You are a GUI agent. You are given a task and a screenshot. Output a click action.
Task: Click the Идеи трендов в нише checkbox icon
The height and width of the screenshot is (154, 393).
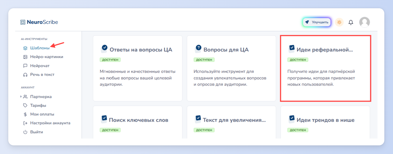[x=292, y=119]
